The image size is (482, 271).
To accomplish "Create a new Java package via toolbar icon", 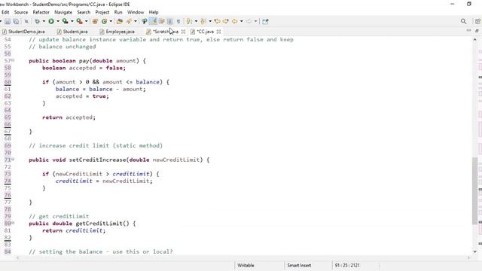I will (x=95, y=21).
